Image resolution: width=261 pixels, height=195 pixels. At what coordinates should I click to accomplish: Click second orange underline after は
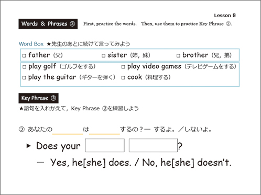point(104,134)
